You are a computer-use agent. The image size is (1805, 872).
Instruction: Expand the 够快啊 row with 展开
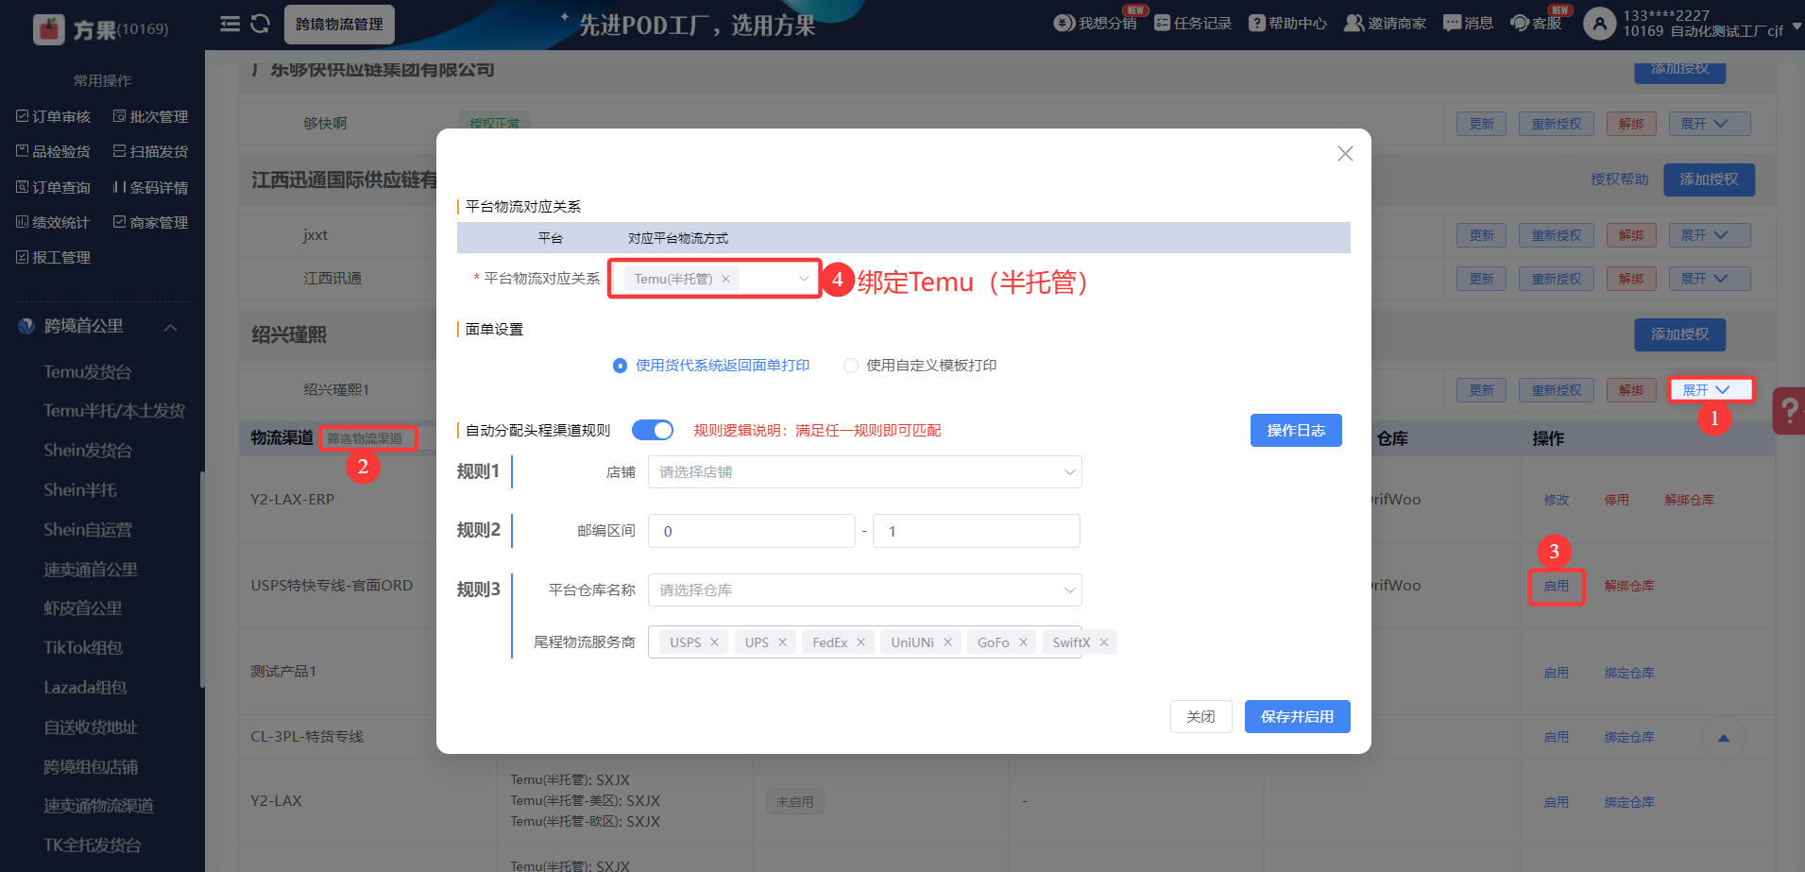coord(1710,124)
